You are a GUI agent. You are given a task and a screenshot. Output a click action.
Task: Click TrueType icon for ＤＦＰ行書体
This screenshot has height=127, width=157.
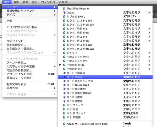[x=64, y=97]
